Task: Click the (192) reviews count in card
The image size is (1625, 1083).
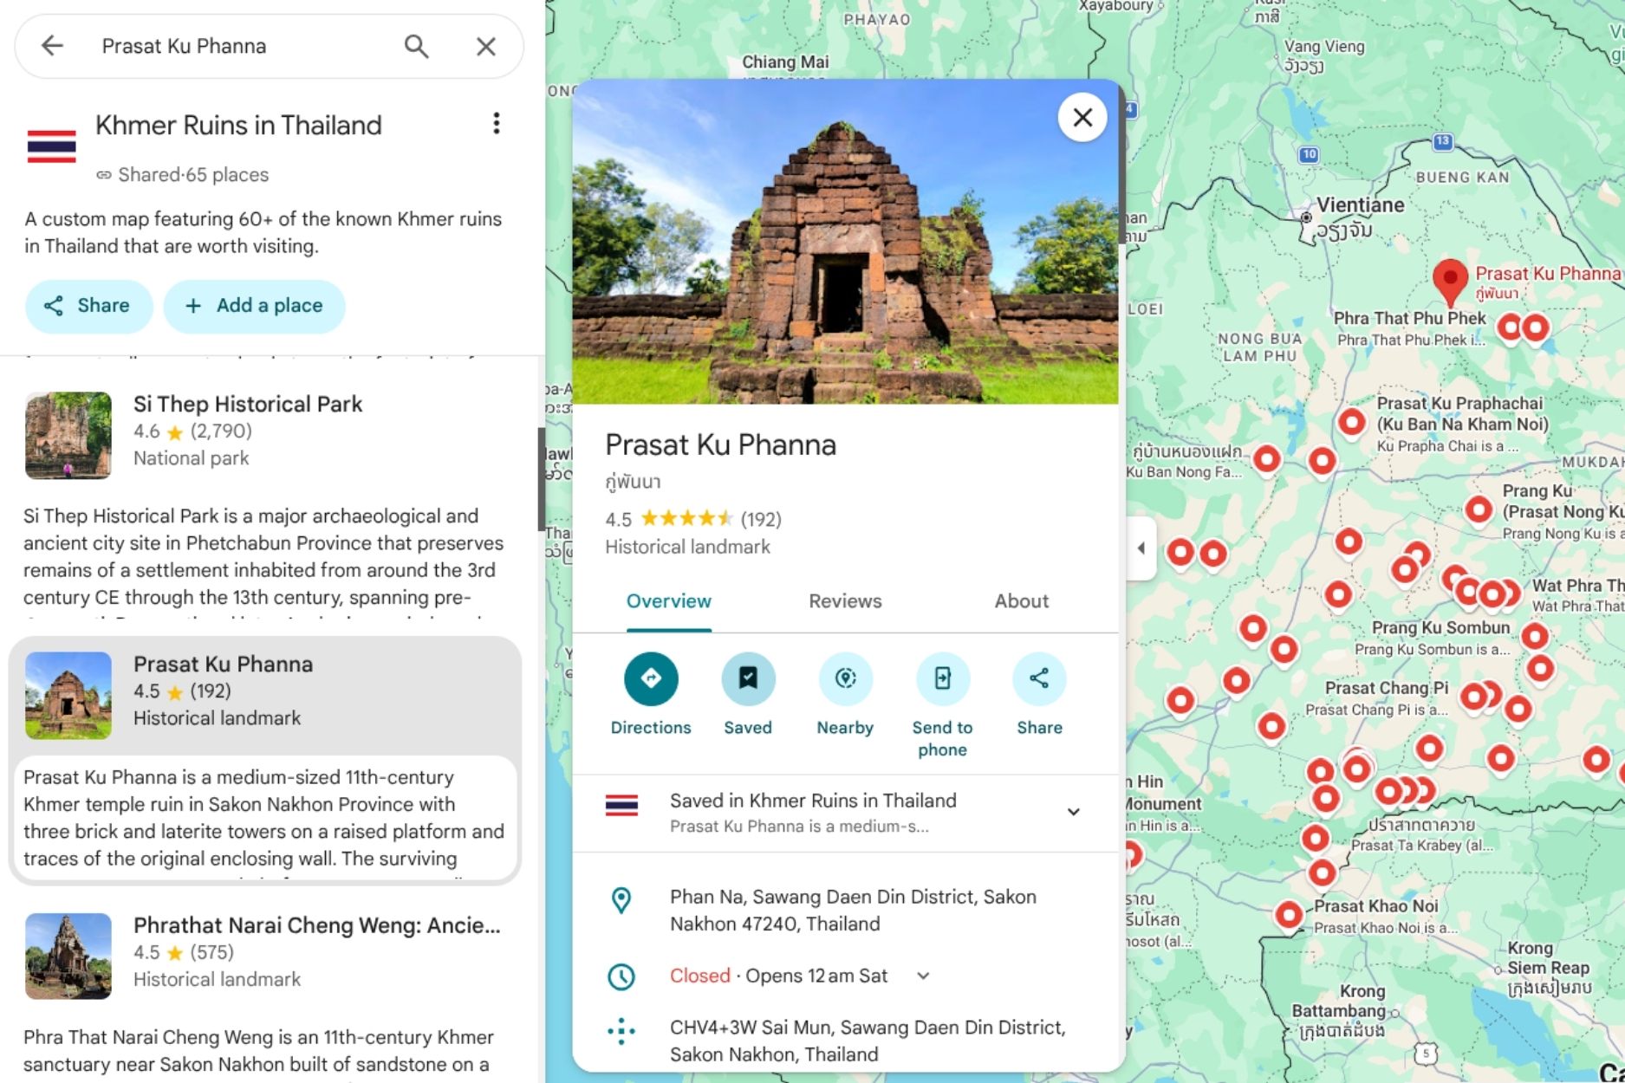Action: click(x=761, y=519)
